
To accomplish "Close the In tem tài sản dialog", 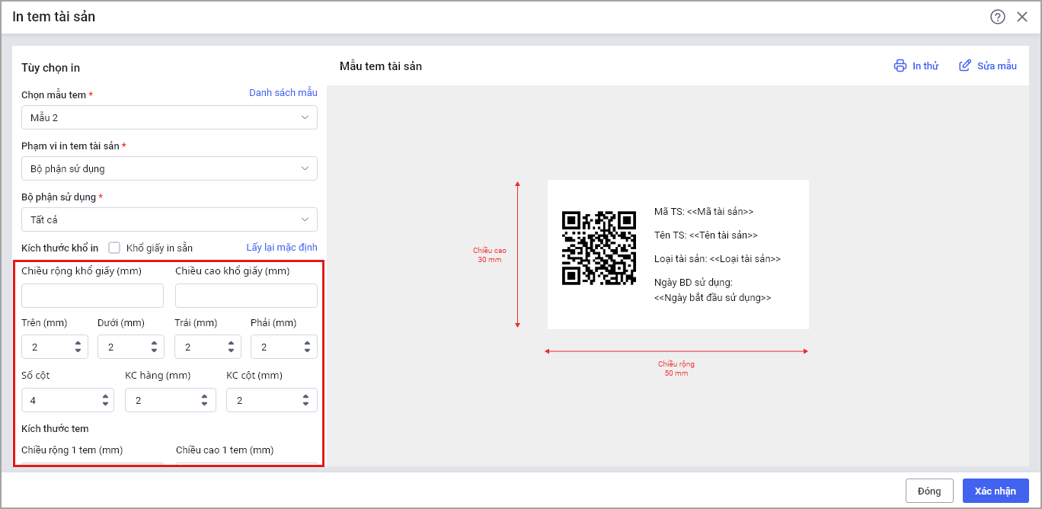I will [1022, 17].
